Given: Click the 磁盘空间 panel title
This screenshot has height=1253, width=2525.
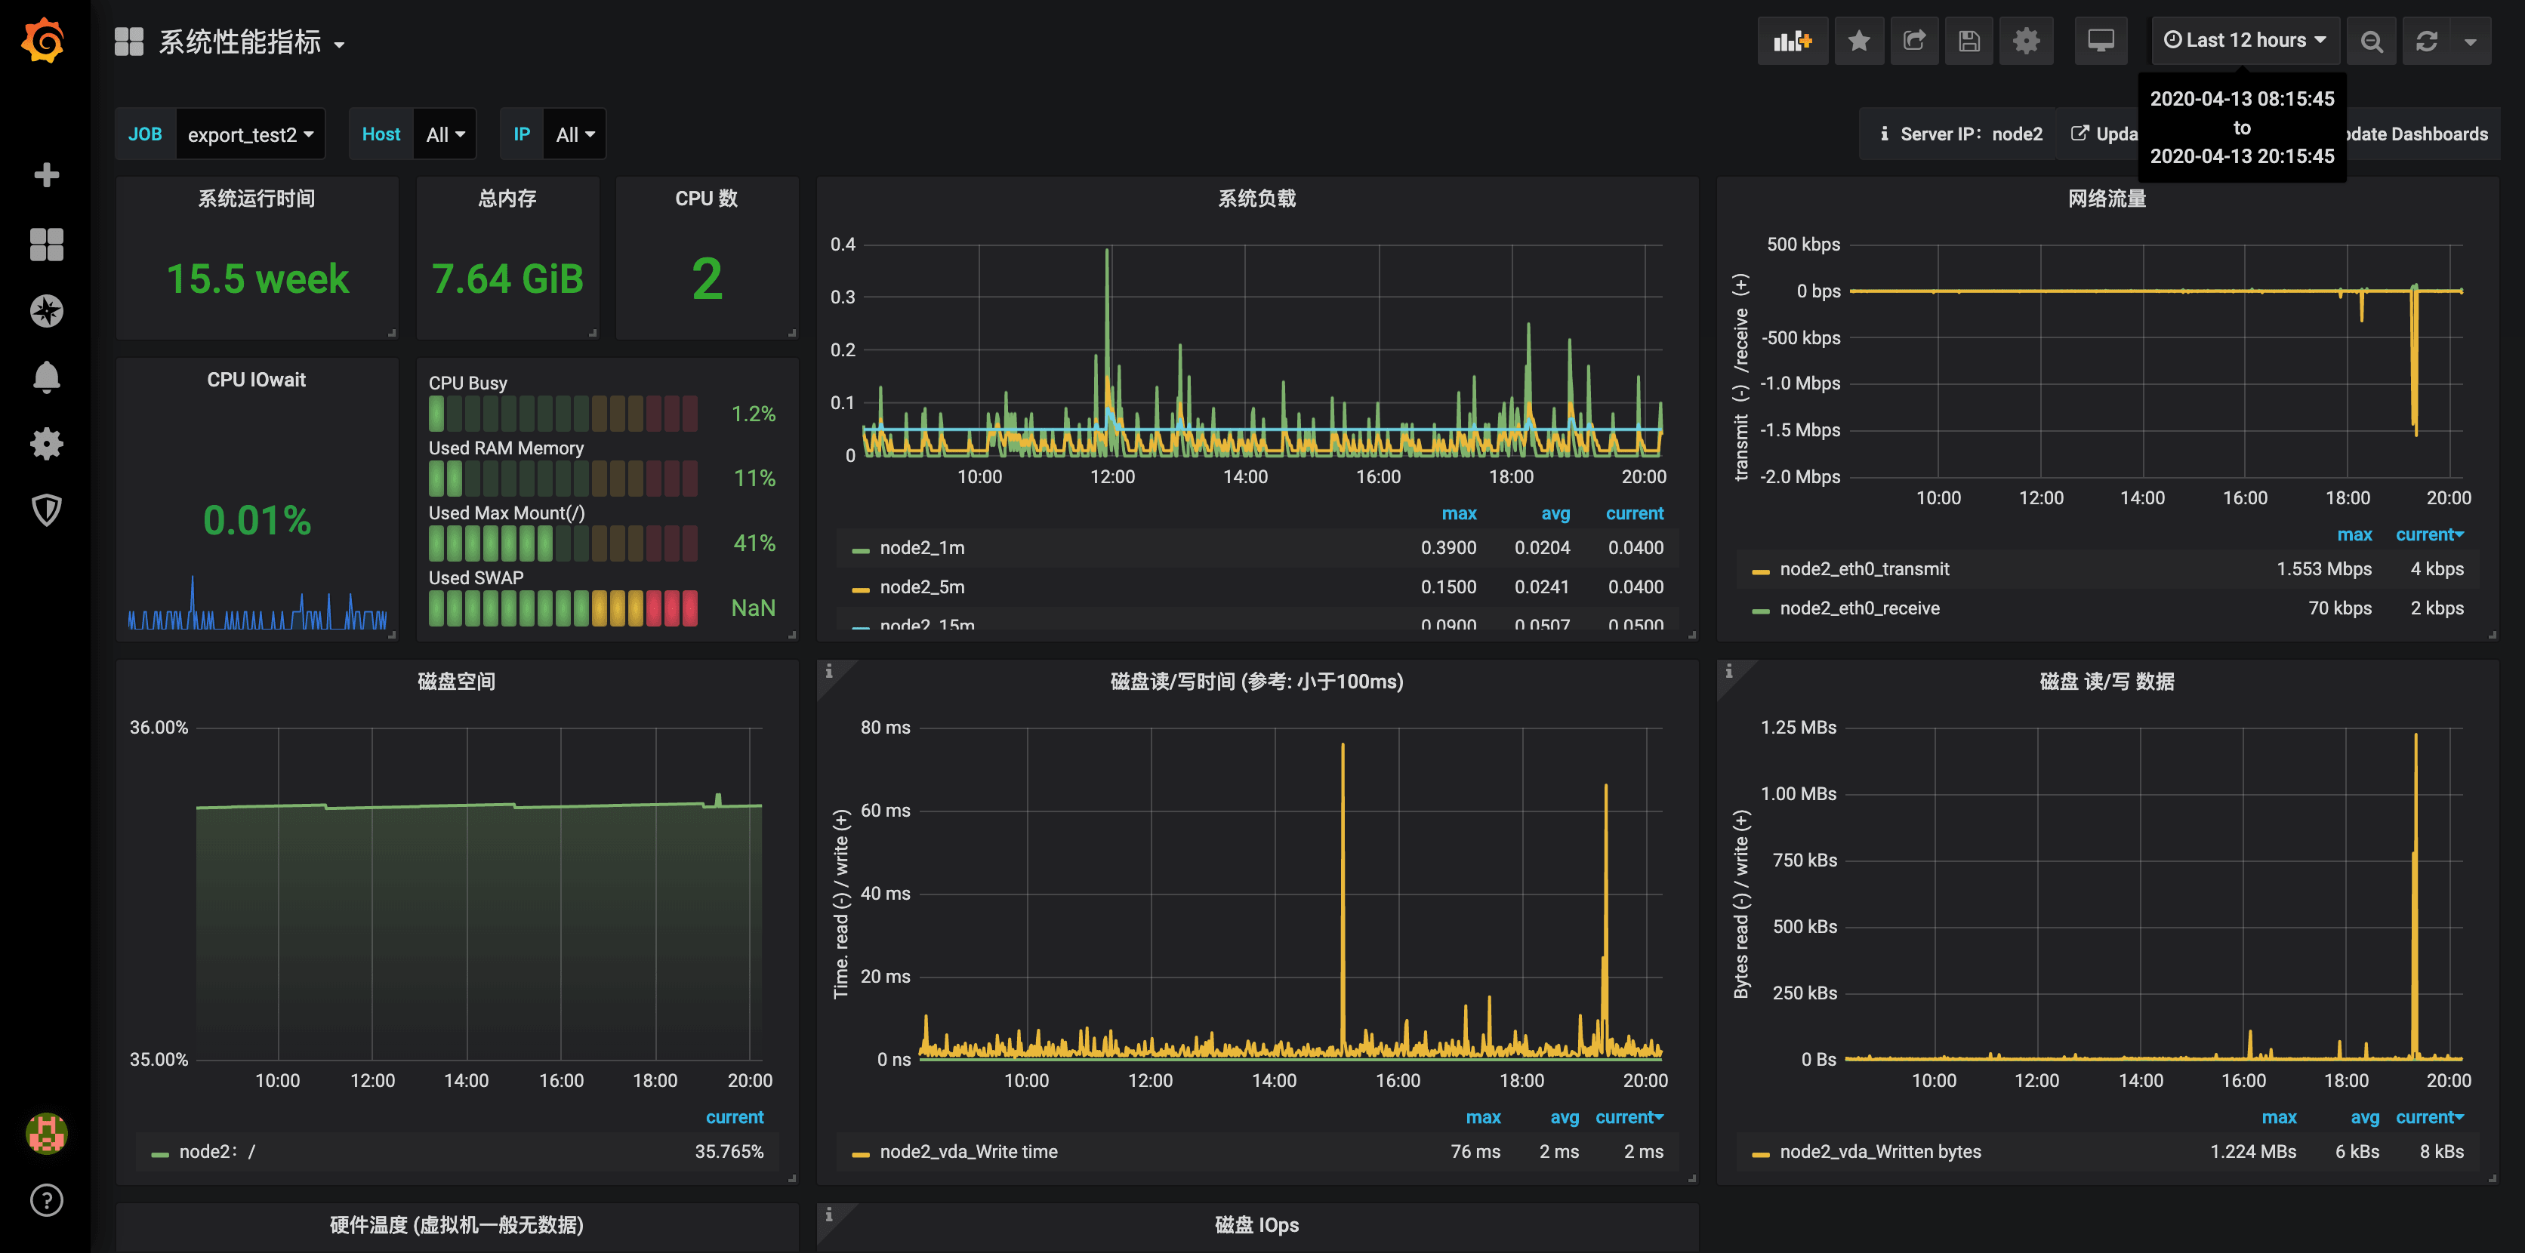Looking at the screenshot, I should pos(456,682).
